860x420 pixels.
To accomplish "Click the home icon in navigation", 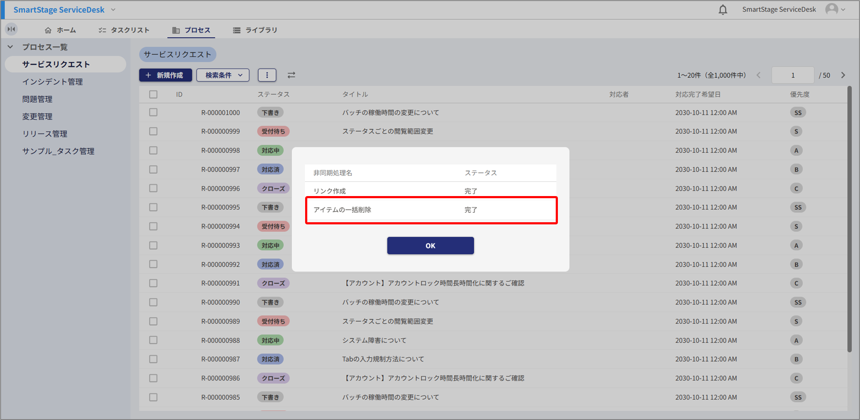I will (48, 30).
